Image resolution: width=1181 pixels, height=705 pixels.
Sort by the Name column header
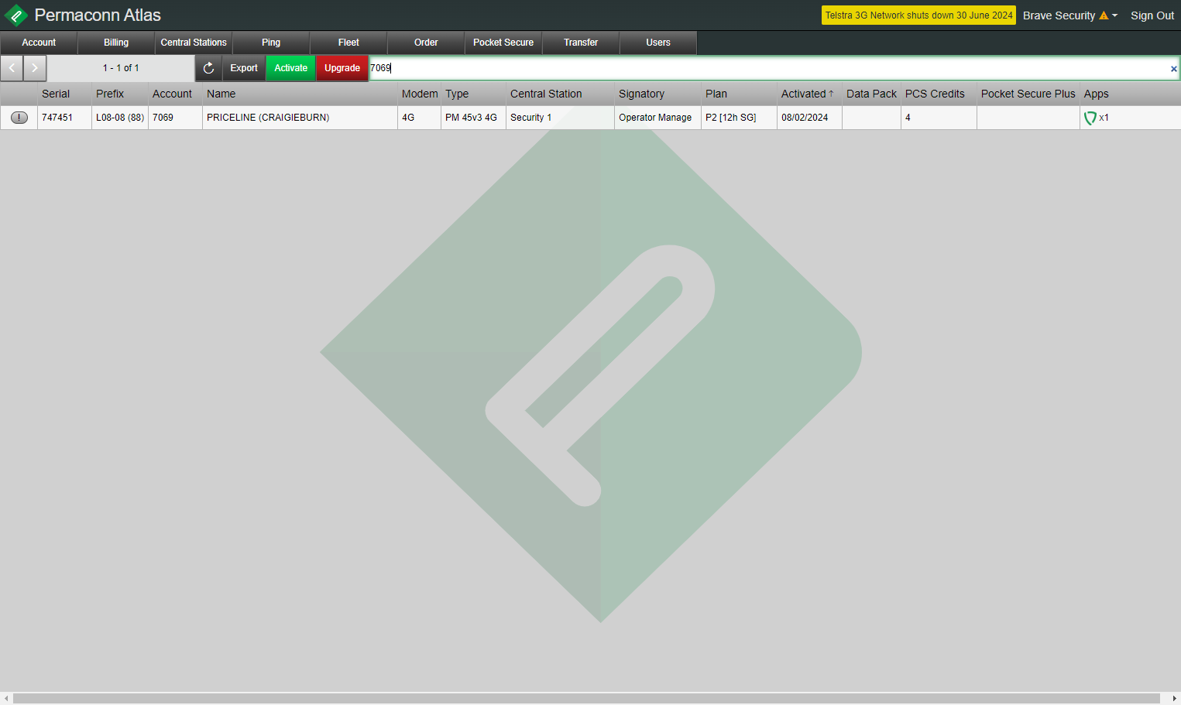[x=300, y=94]
